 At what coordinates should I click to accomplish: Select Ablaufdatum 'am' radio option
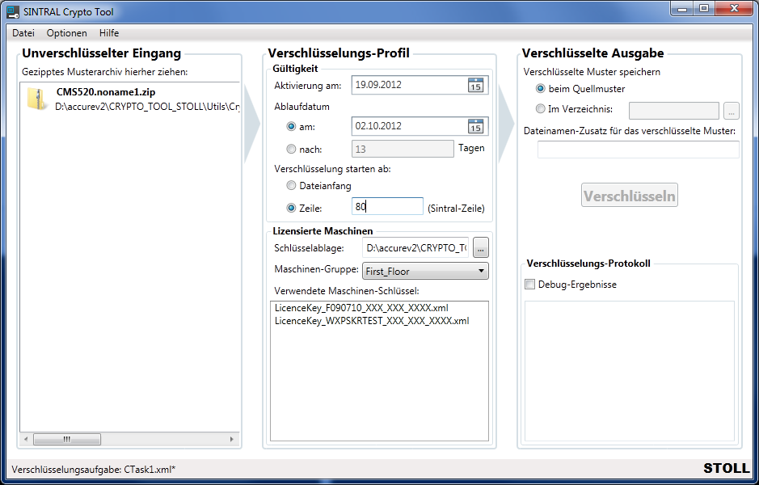point(292,127)
